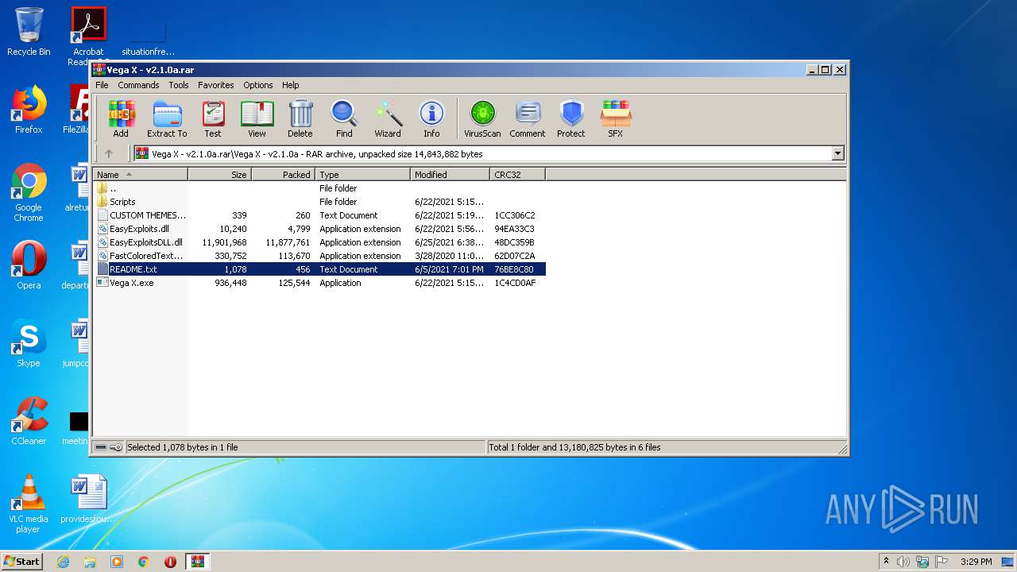The image size is (1017, 572).
Task: Launch the Wizard tool
Action: [388, 118]
